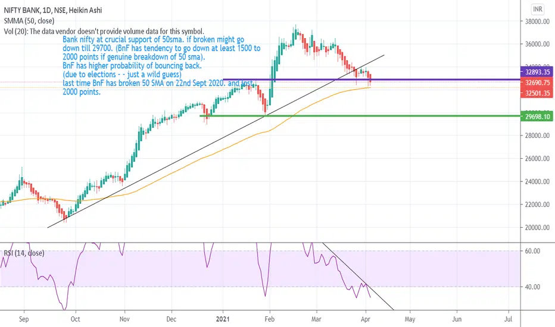
Task: Click the 36000.00 price axis label
Action: [x=537, y=44]
